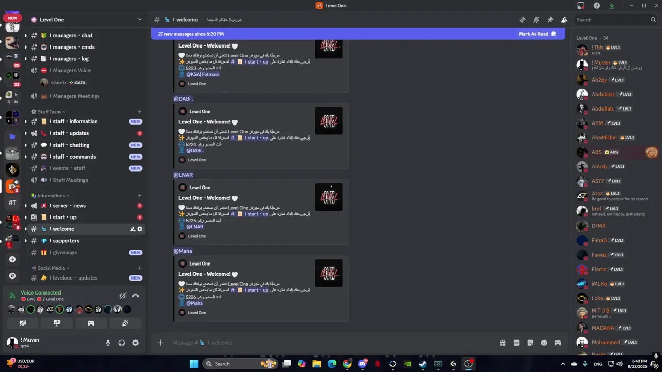This screenshot has height=372, width=662.
Task: Toggle deafen headphones in user panel
Action: [122, 343]
